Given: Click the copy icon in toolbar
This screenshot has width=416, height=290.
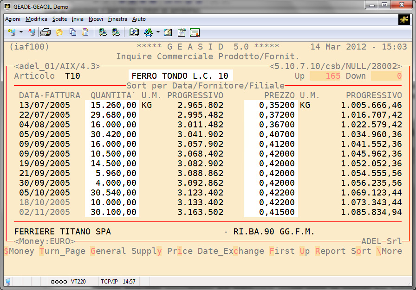Looking at the screenshot, I should pyautogui.click(x=73, y=32).
